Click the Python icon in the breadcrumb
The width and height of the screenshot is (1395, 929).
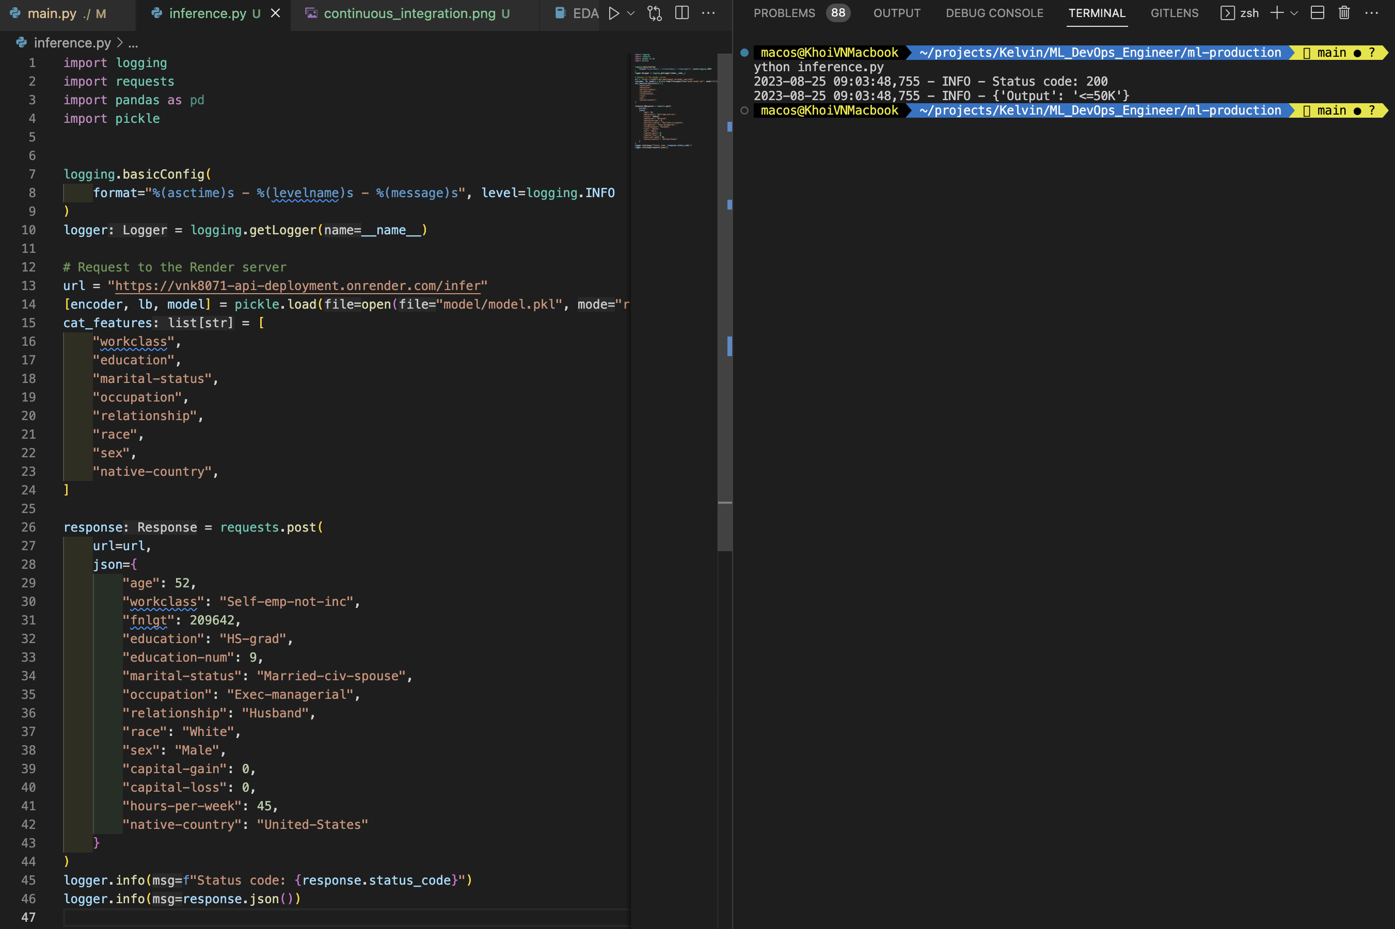(21, 43)
